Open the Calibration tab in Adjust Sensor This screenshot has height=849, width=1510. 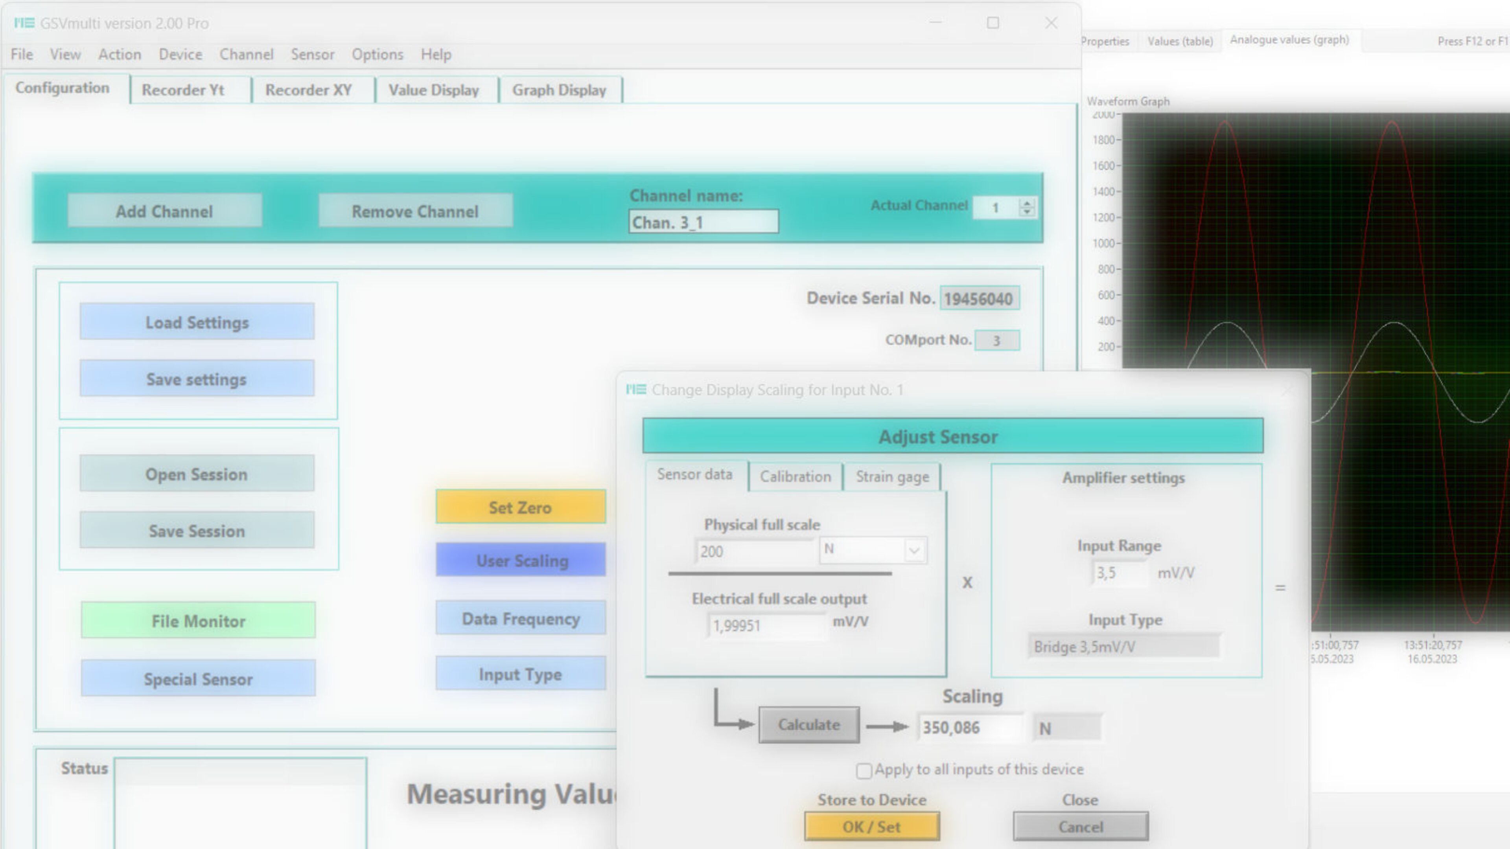[x=795, y=476]
